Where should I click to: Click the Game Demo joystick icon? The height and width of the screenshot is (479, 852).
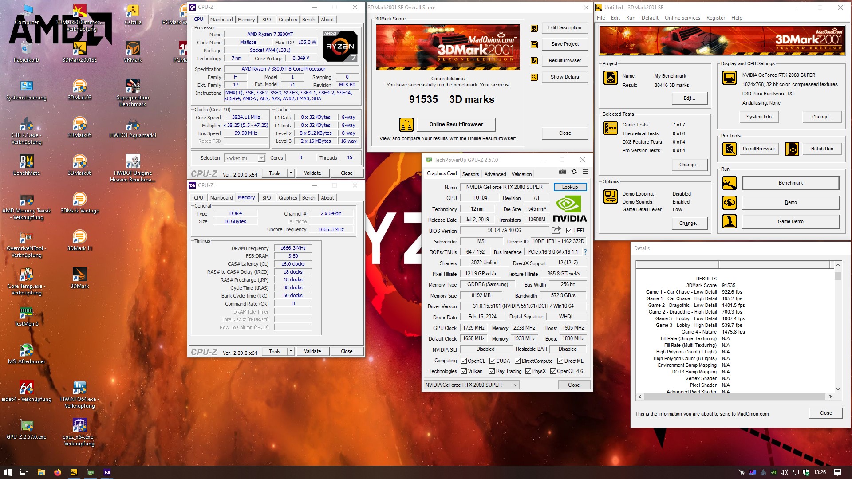pos(729,221)
